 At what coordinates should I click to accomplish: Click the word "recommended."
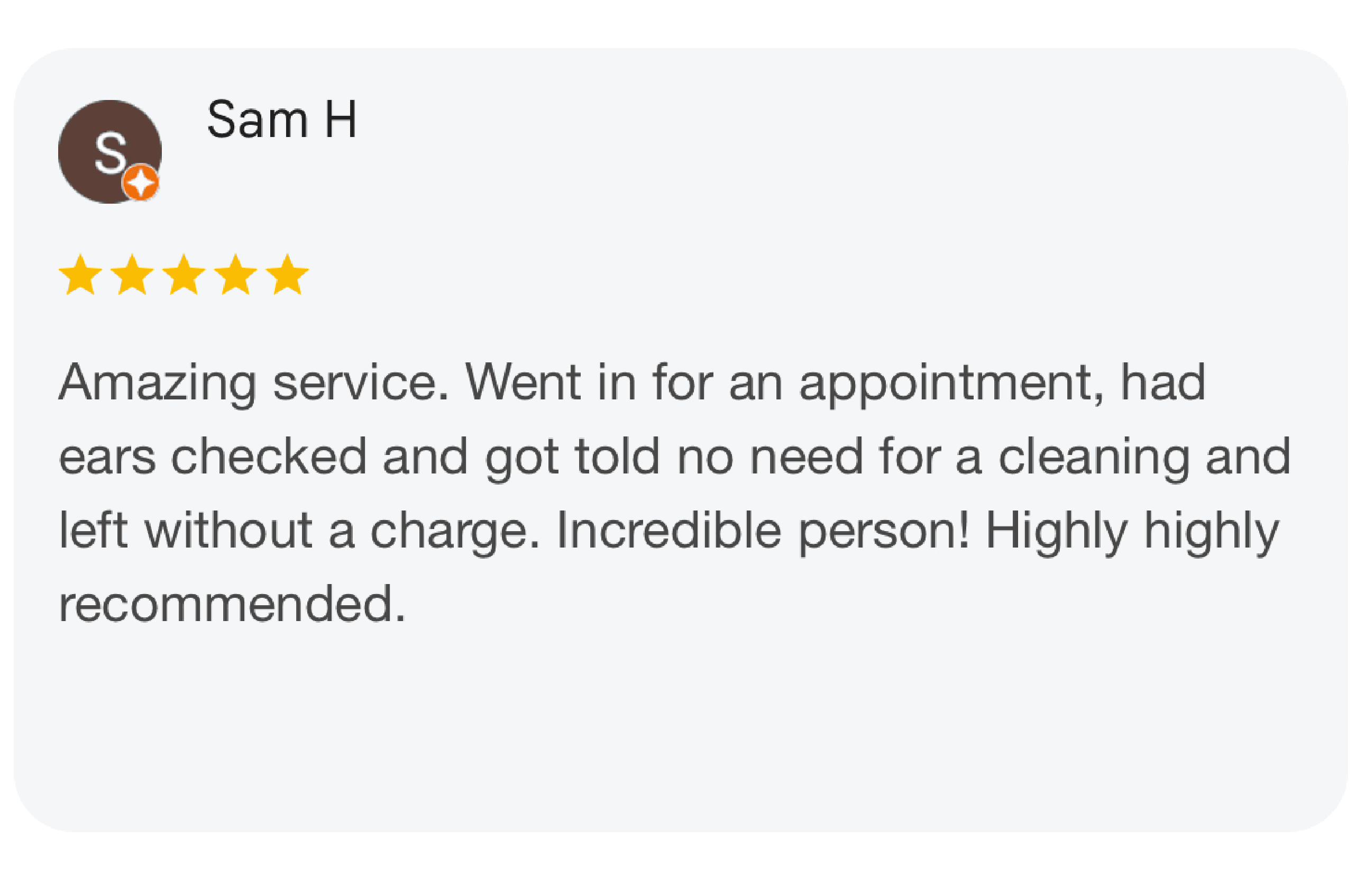pos(232,605)
